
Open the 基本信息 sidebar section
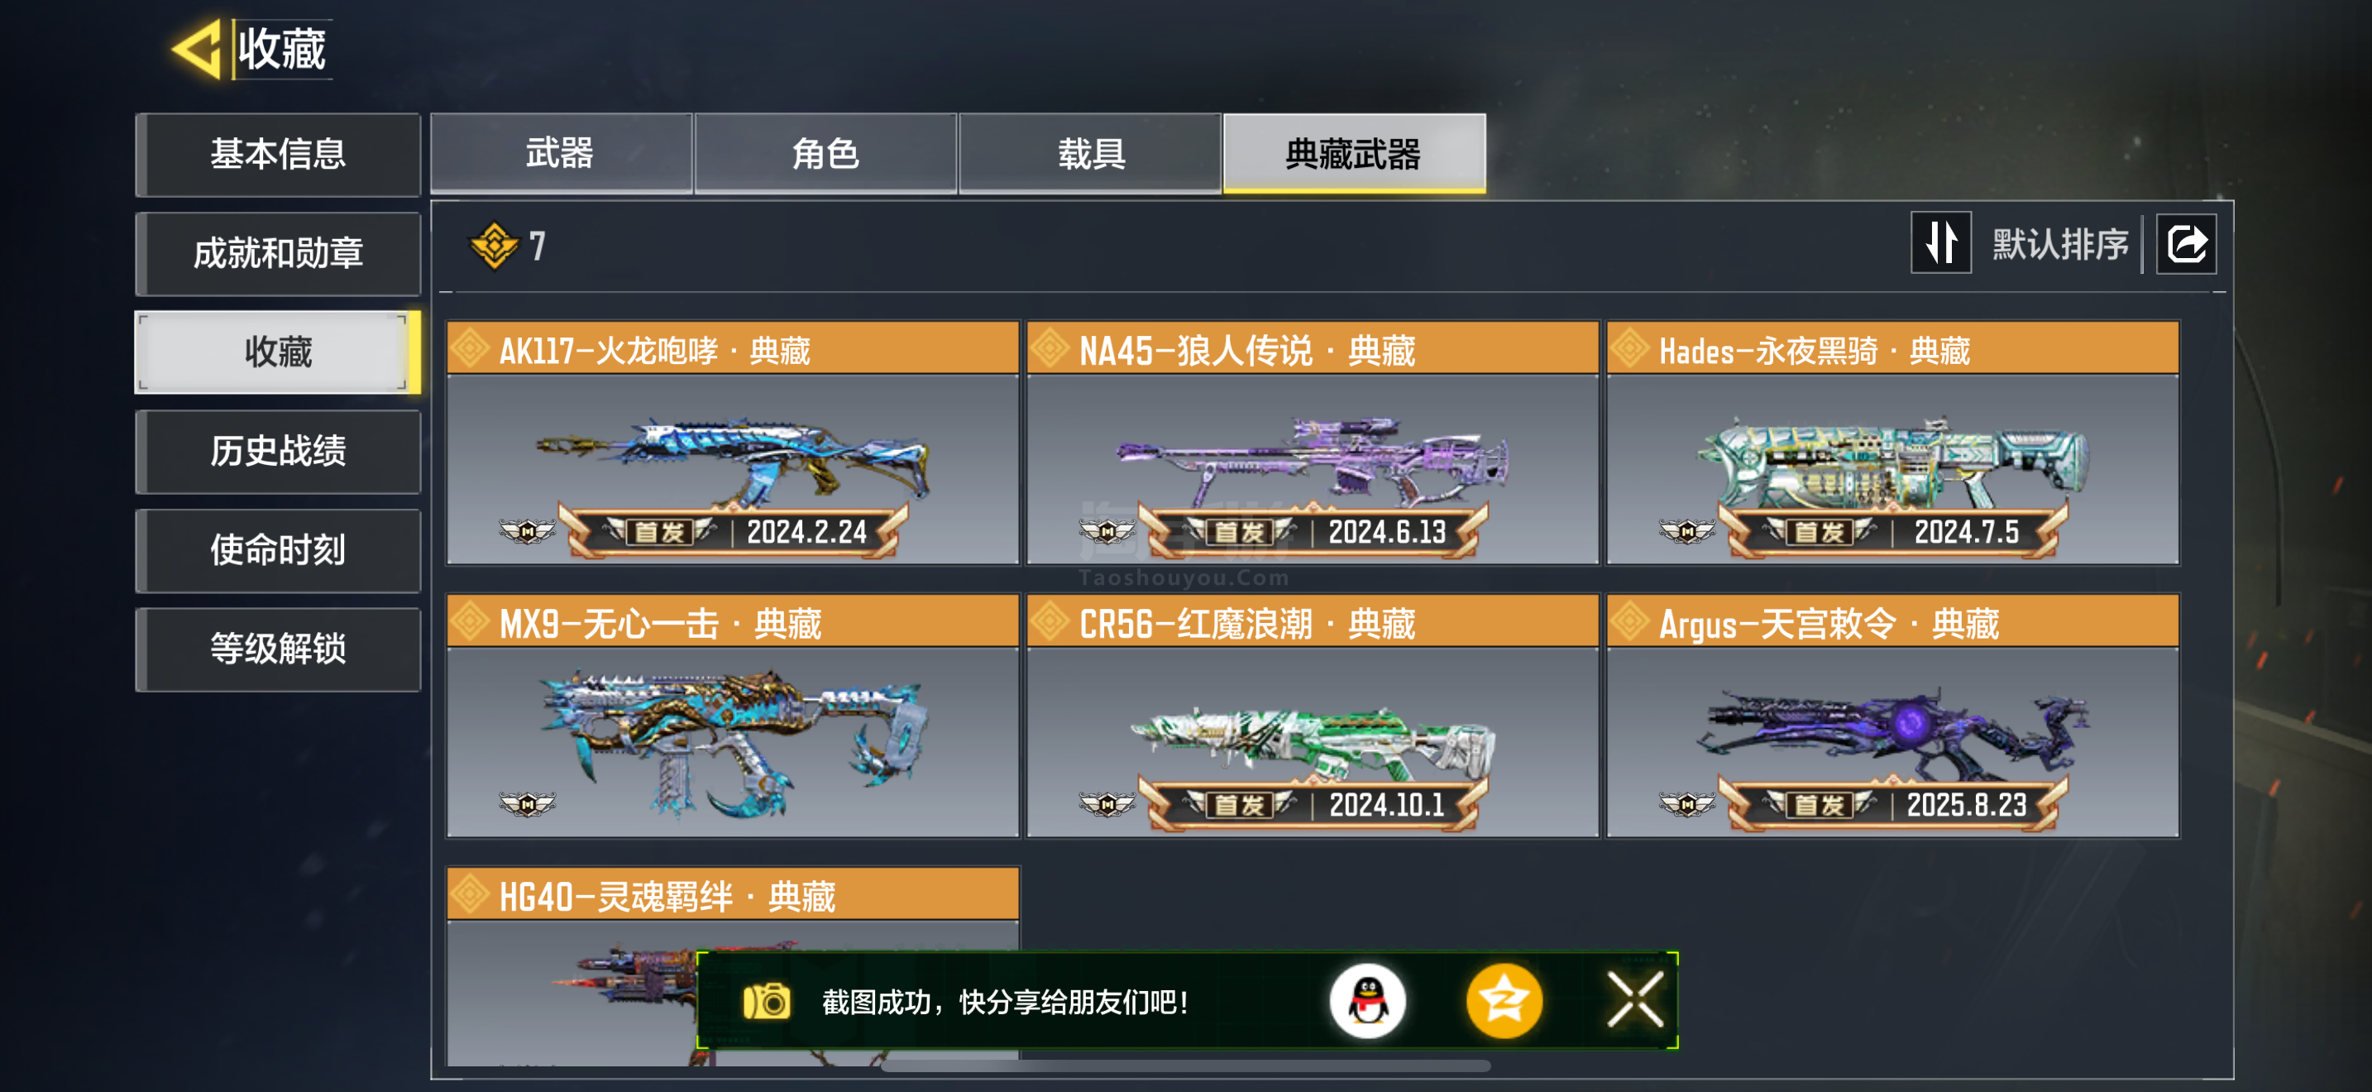coord(278,155)
